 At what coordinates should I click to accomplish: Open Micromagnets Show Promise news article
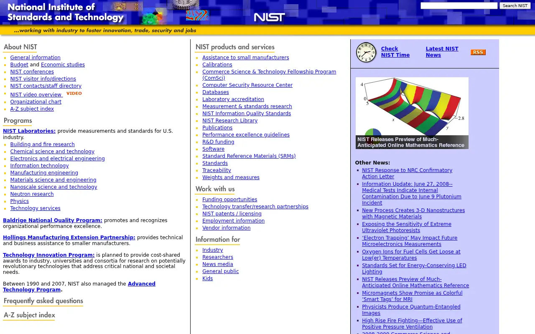click(412, 296)
